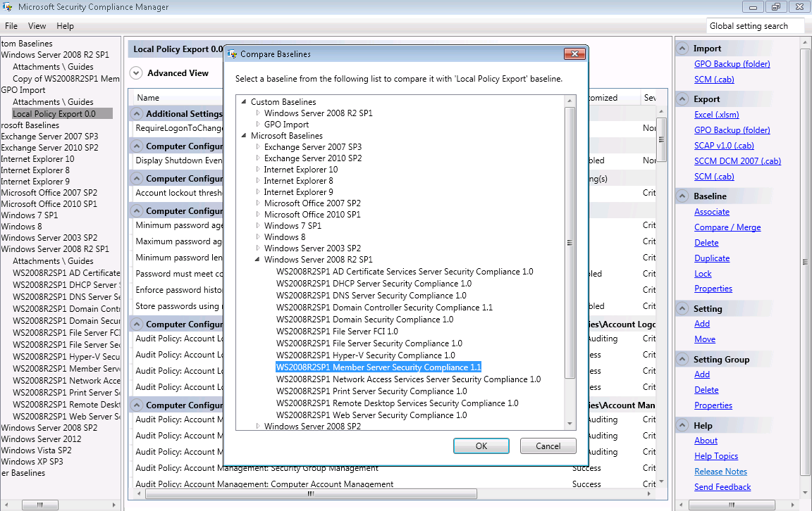
Task: Collapse the Export section chevron
Action: [x=682, y=99]
